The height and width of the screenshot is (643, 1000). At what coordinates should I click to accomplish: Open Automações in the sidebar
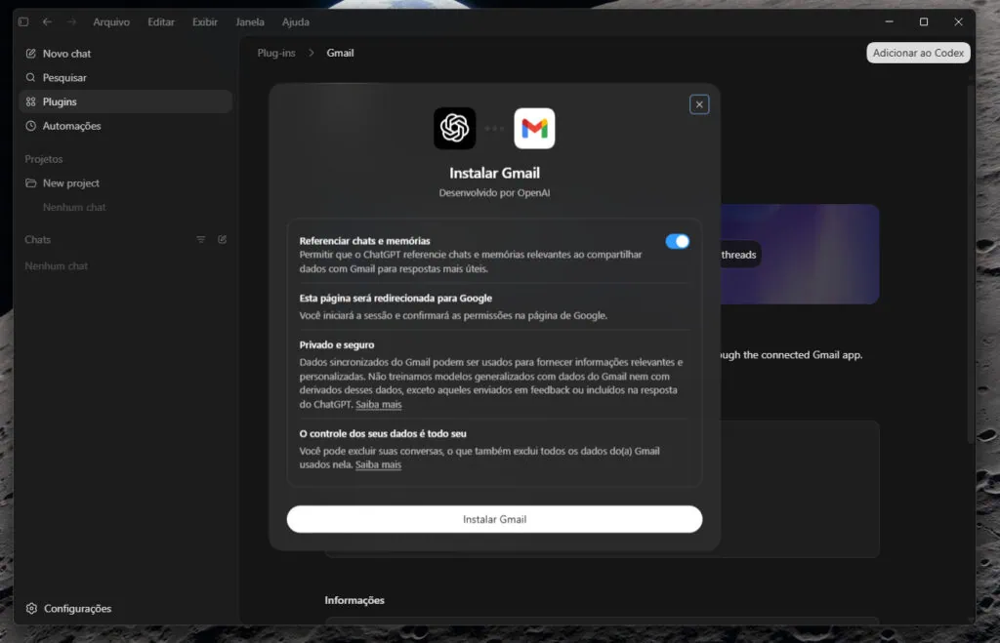pyautogui.click(x=126, y=126)
